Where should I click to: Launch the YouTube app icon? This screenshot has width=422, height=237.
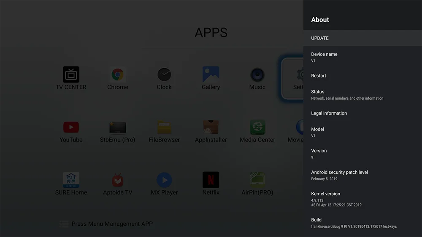71,127
